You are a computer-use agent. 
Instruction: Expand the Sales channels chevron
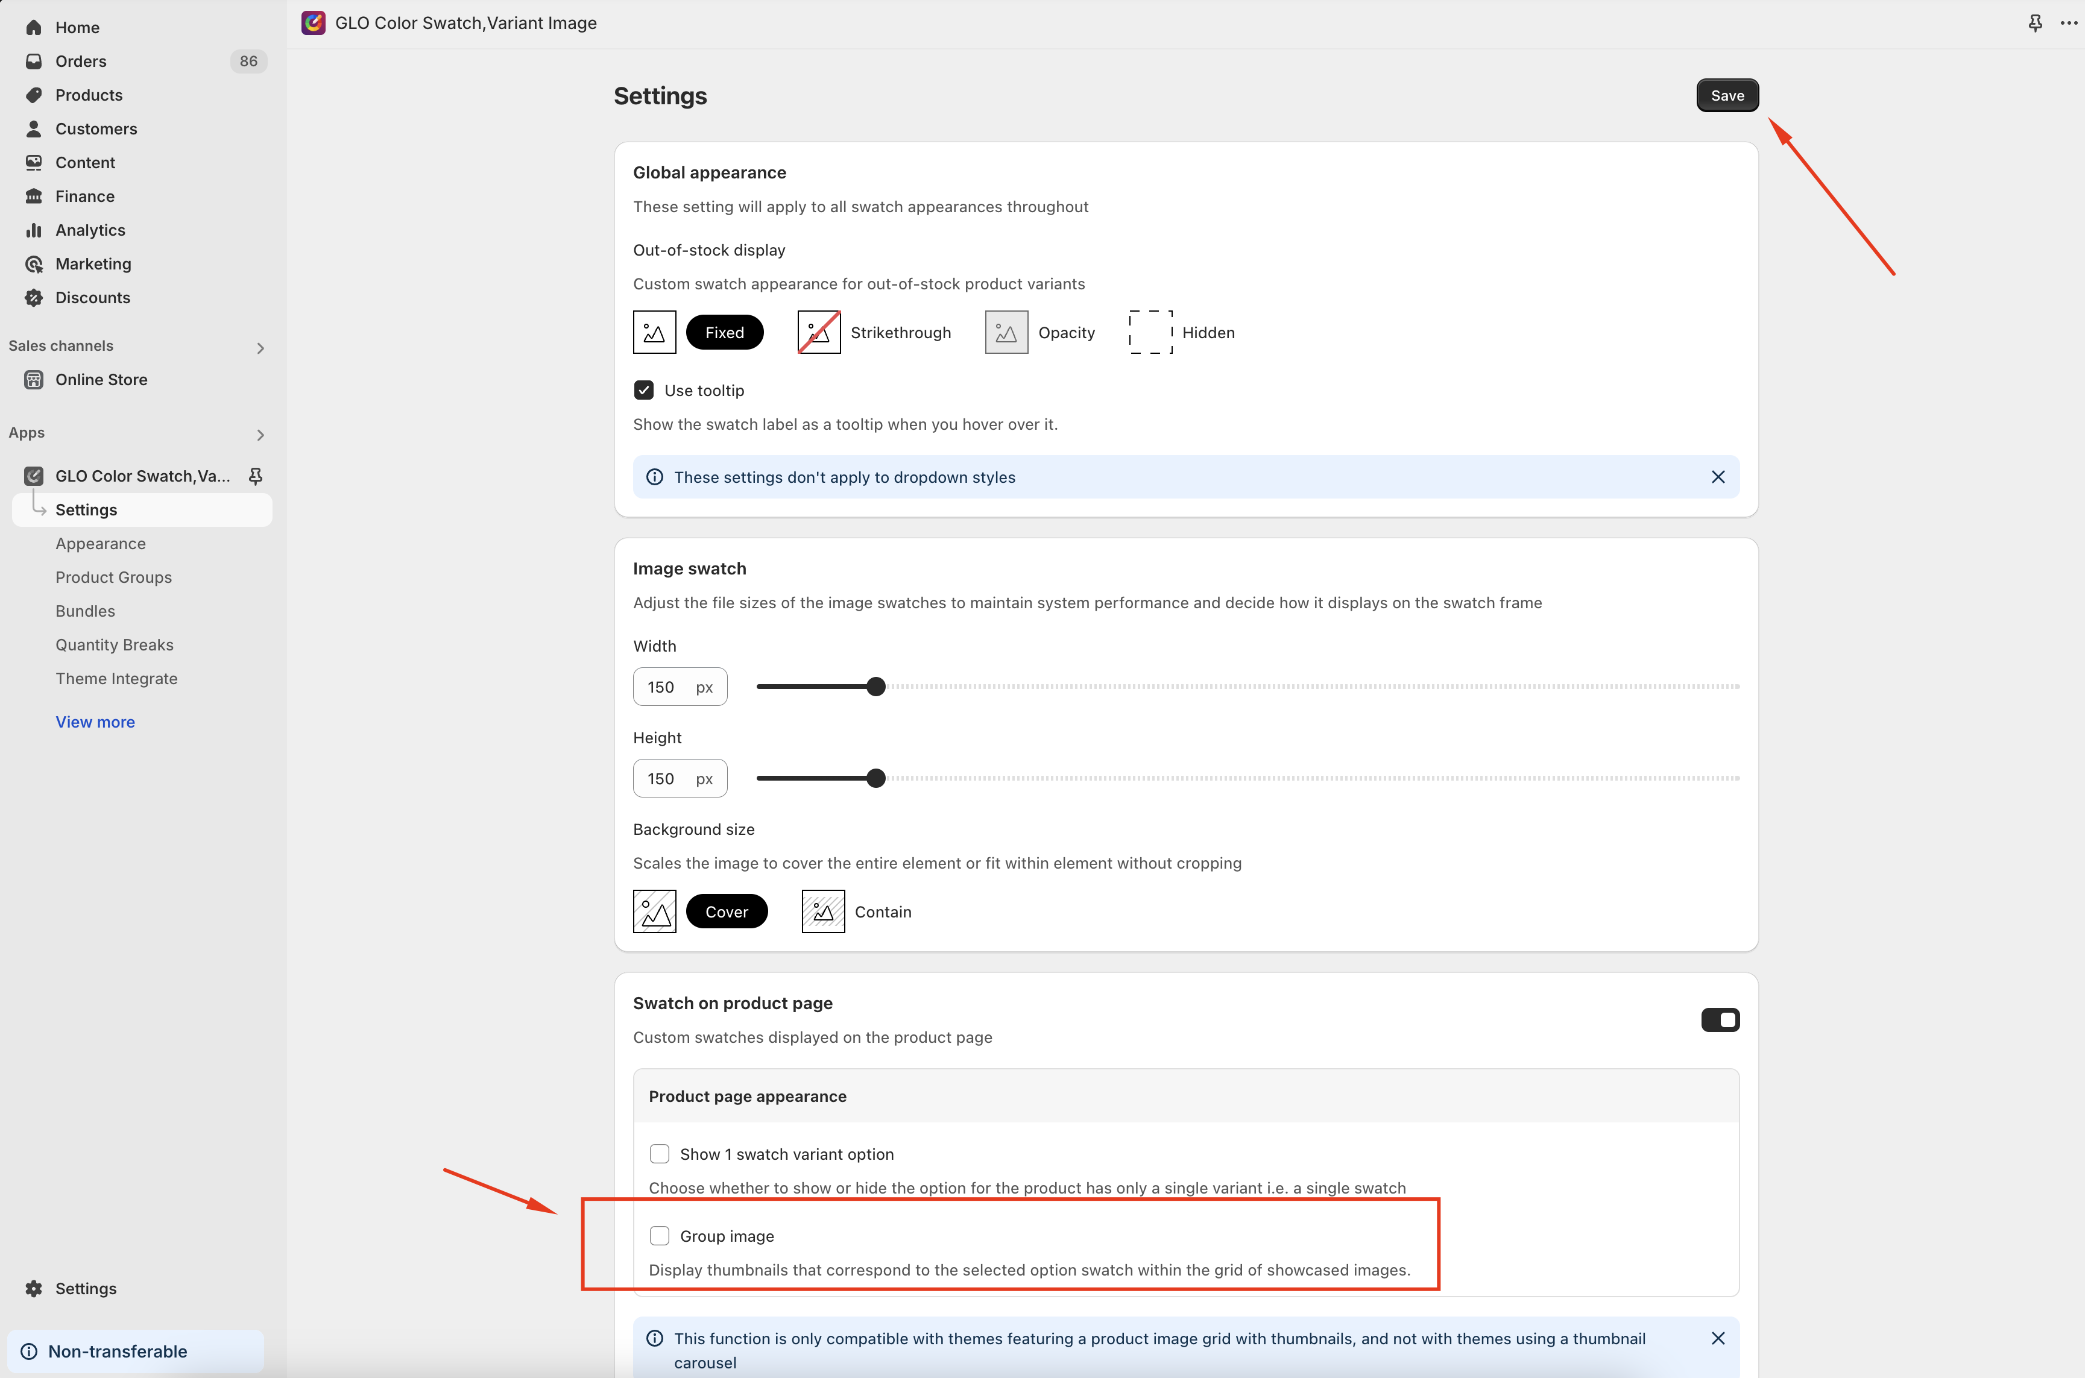[260, 348]
